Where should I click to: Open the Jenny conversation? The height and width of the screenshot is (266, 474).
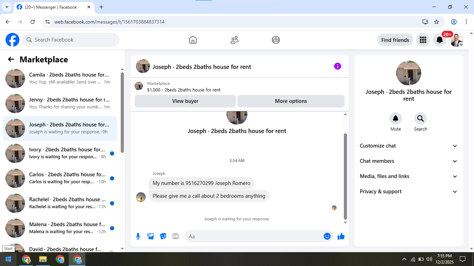click(x=60, y=104)
